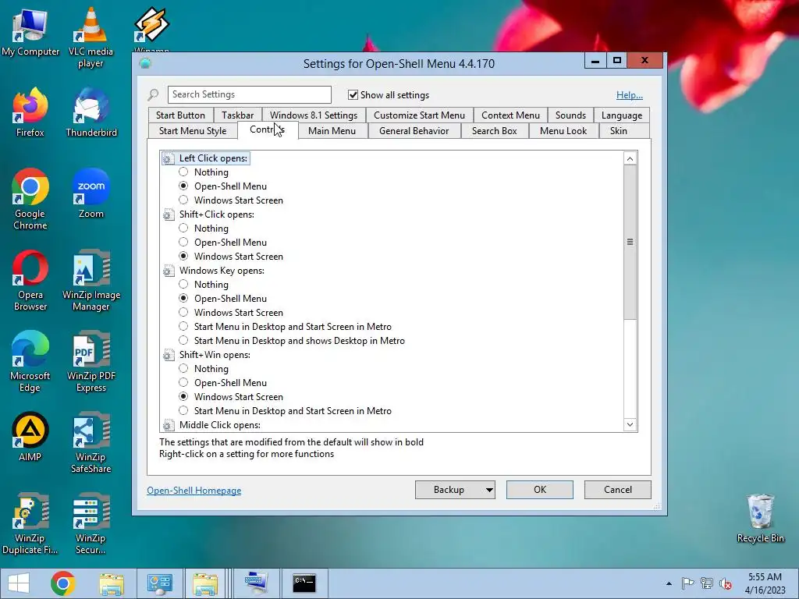Select the Google Chrome desktop icon

[30, 199]
